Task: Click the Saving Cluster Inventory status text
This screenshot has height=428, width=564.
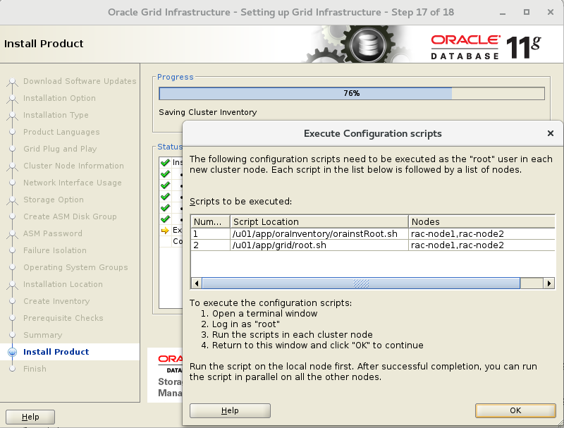Action: 208,112
